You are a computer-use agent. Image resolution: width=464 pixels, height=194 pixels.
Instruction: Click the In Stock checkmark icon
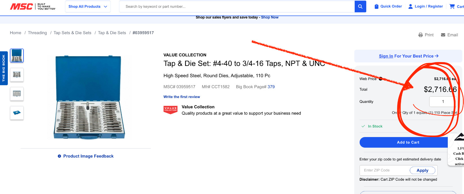tap(363, 126)
